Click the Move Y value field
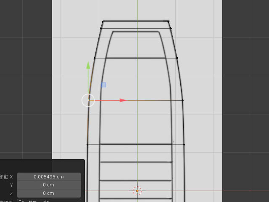The height and width of the screenshot is (202, 269). pos(49,185)
